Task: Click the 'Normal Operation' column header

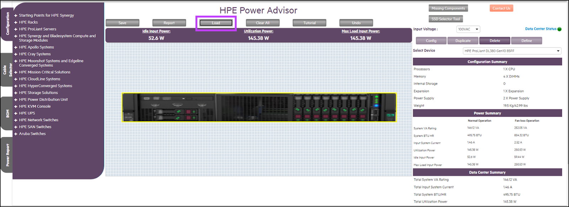Action: click(479, 121)
